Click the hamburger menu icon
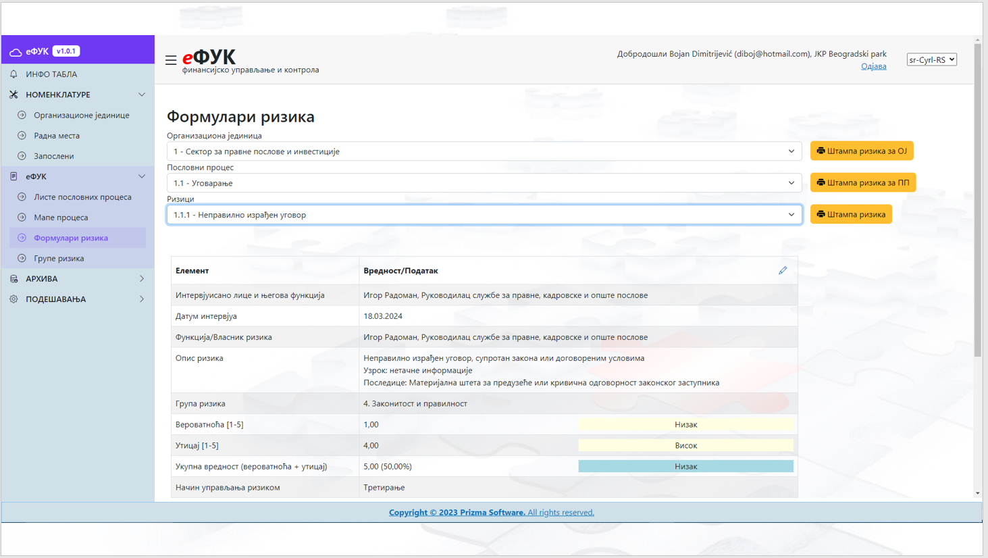988x558 pixels. point(171,60)
